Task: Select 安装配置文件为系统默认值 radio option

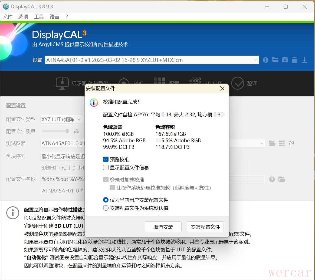Action: point(106,208)
